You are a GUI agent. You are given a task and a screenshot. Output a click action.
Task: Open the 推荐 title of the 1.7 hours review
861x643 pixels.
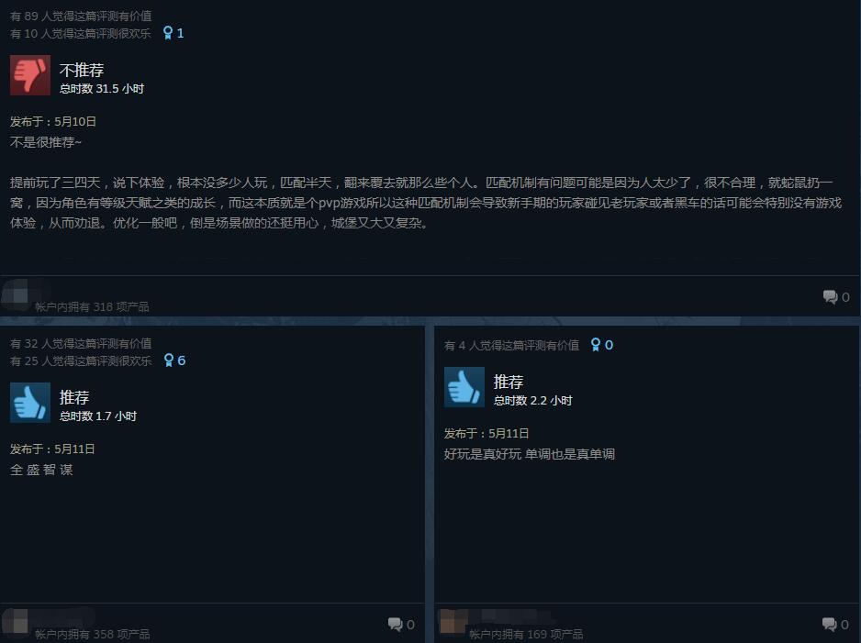click(x=74, y=397)
